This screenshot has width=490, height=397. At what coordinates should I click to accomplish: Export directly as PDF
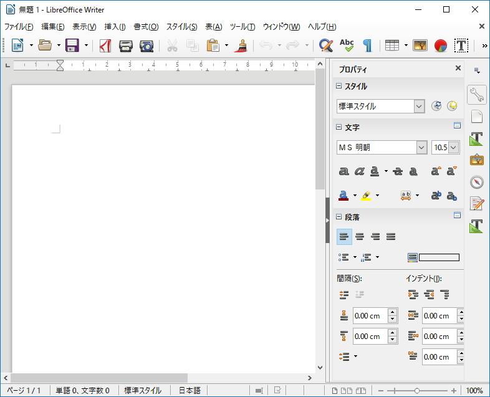click(x=105, y=45)
